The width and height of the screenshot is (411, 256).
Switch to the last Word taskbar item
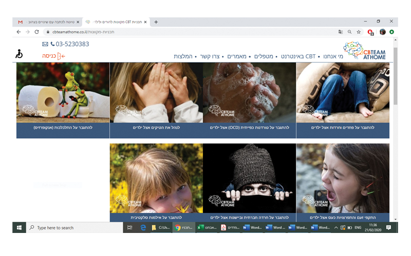[320, 227]
